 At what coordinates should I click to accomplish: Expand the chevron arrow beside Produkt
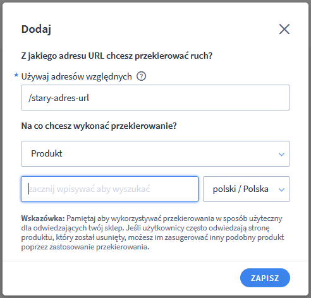281,154
